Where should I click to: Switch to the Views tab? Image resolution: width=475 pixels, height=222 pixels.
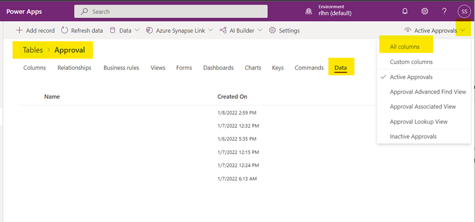point(158,67)
